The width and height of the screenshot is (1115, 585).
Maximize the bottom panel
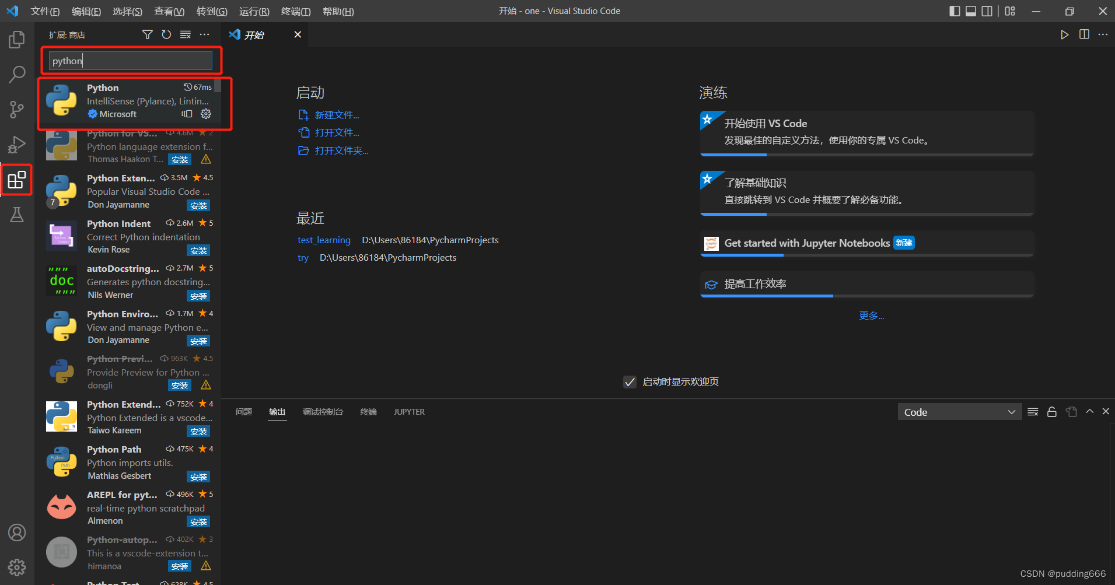pyautogui.click(x=1089, y=411)
